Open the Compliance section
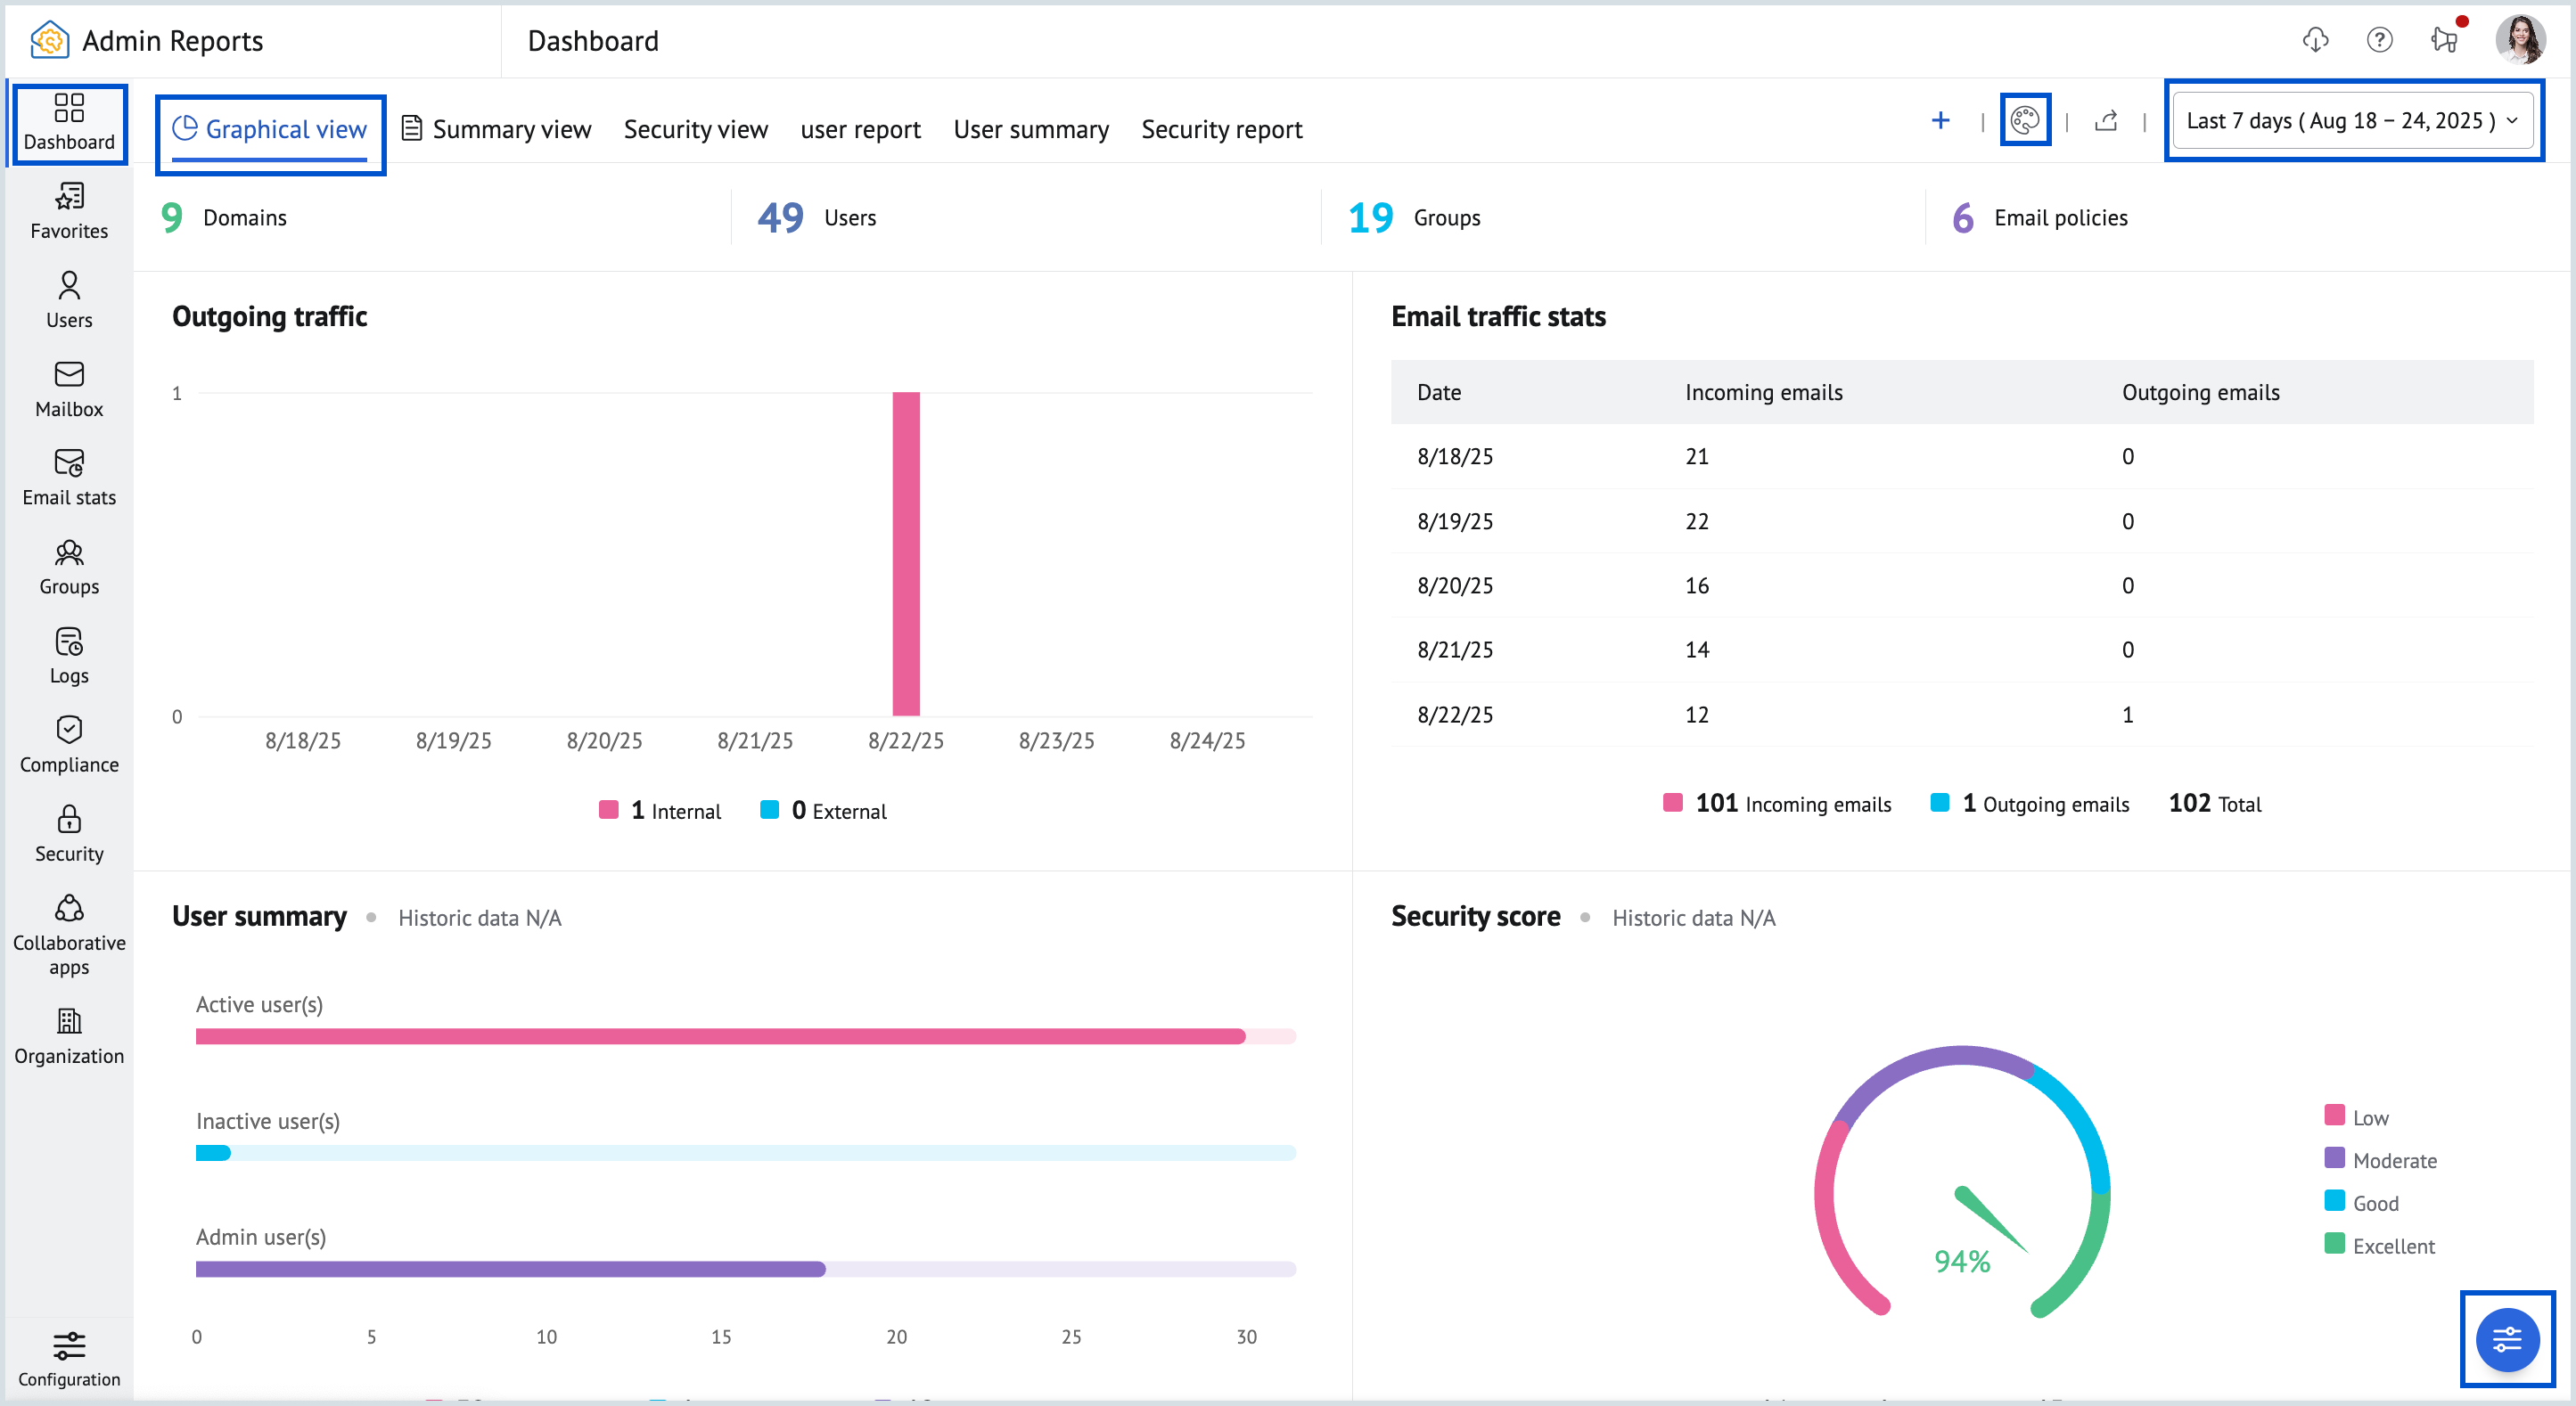Viewport: 2576px width, 1406px height. pyautogui.click(x=68, y=743)
